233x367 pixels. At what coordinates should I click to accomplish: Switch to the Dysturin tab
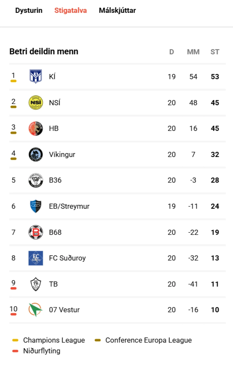(x=29, y=10)
